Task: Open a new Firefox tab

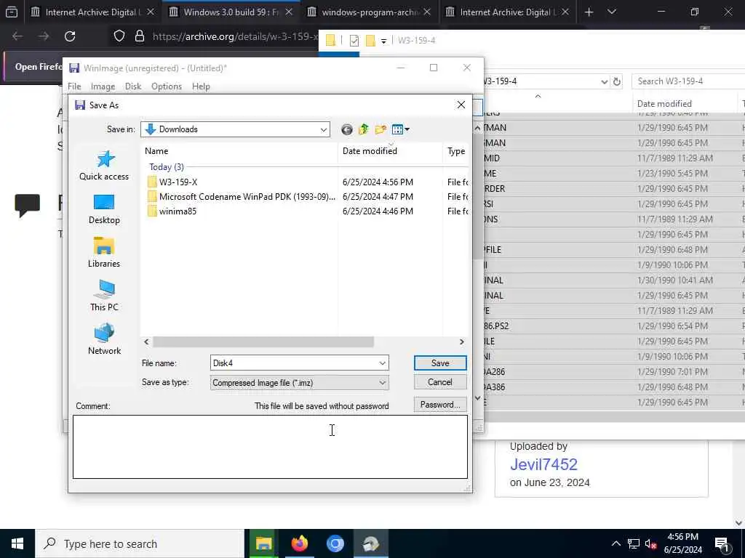Action: coord(589,12)
